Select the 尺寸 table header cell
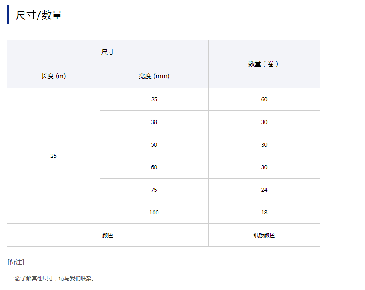This screenshot has width=365, height=290. click(x=108, y=52)
